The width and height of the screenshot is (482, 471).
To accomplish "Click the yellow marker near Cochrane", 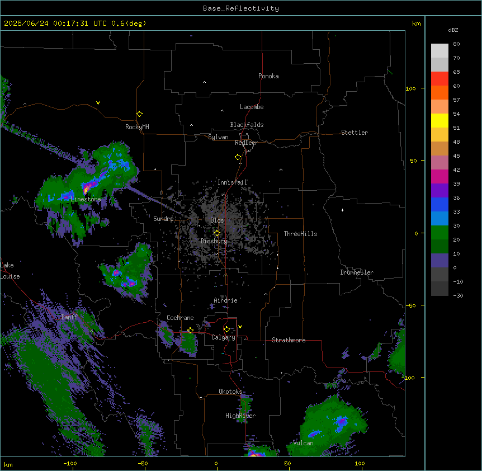I will tap(190, 331).
